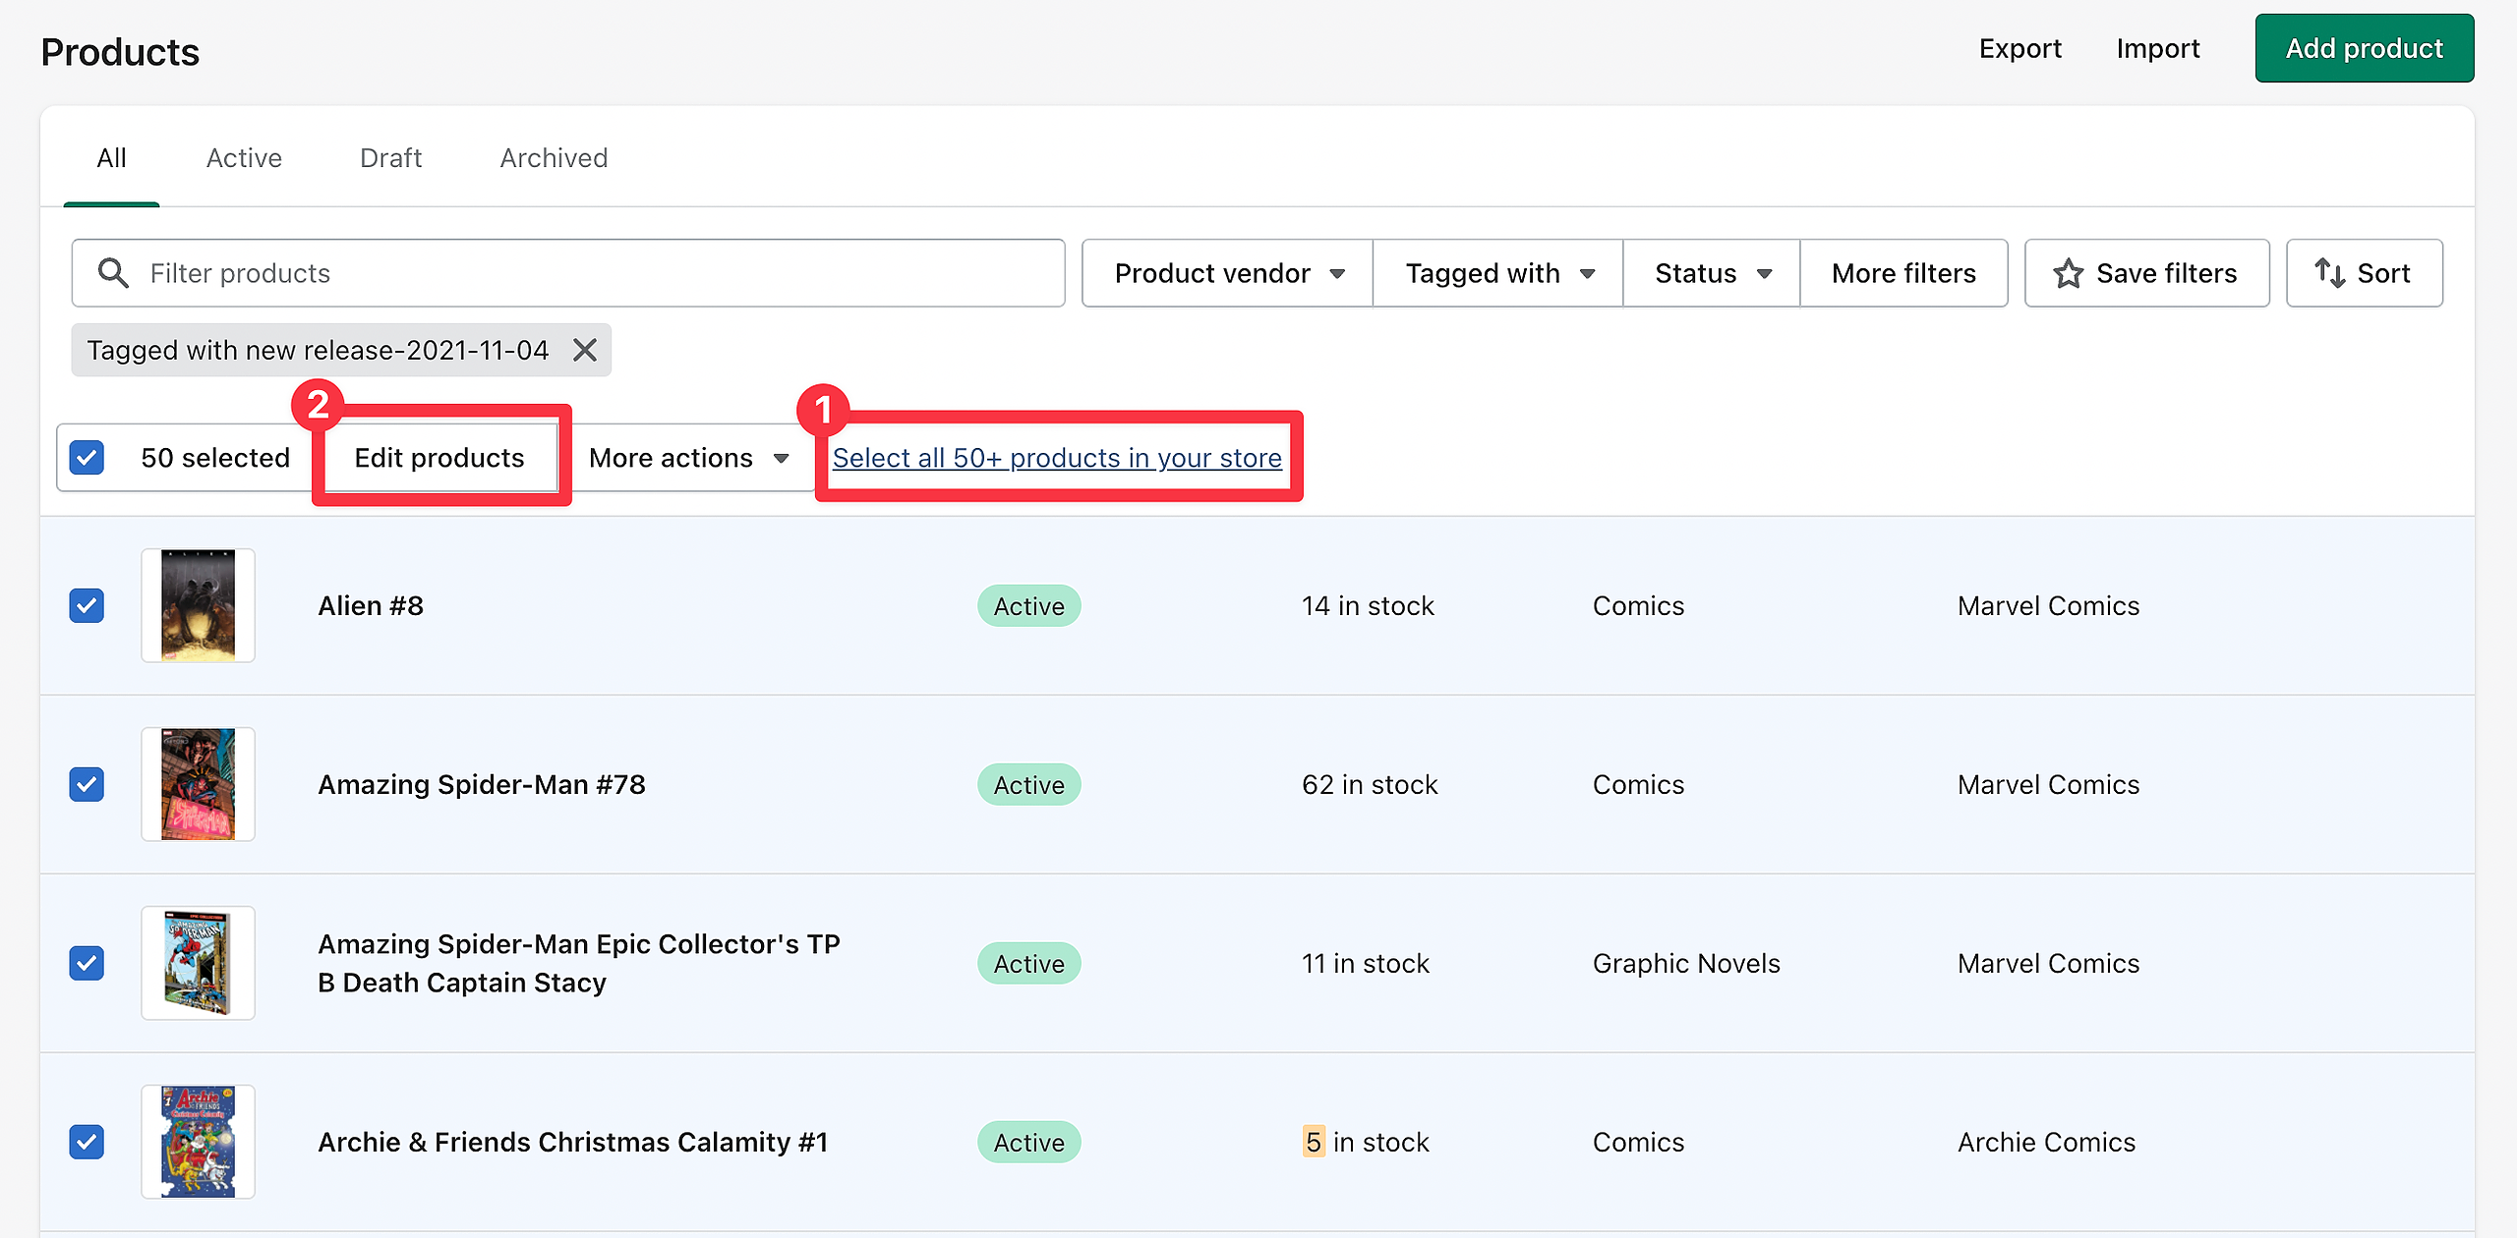The width and height of the screenshot is (2517, 1238).
Task: Open the Status filter dropdown
Action: coord(1712,273)
